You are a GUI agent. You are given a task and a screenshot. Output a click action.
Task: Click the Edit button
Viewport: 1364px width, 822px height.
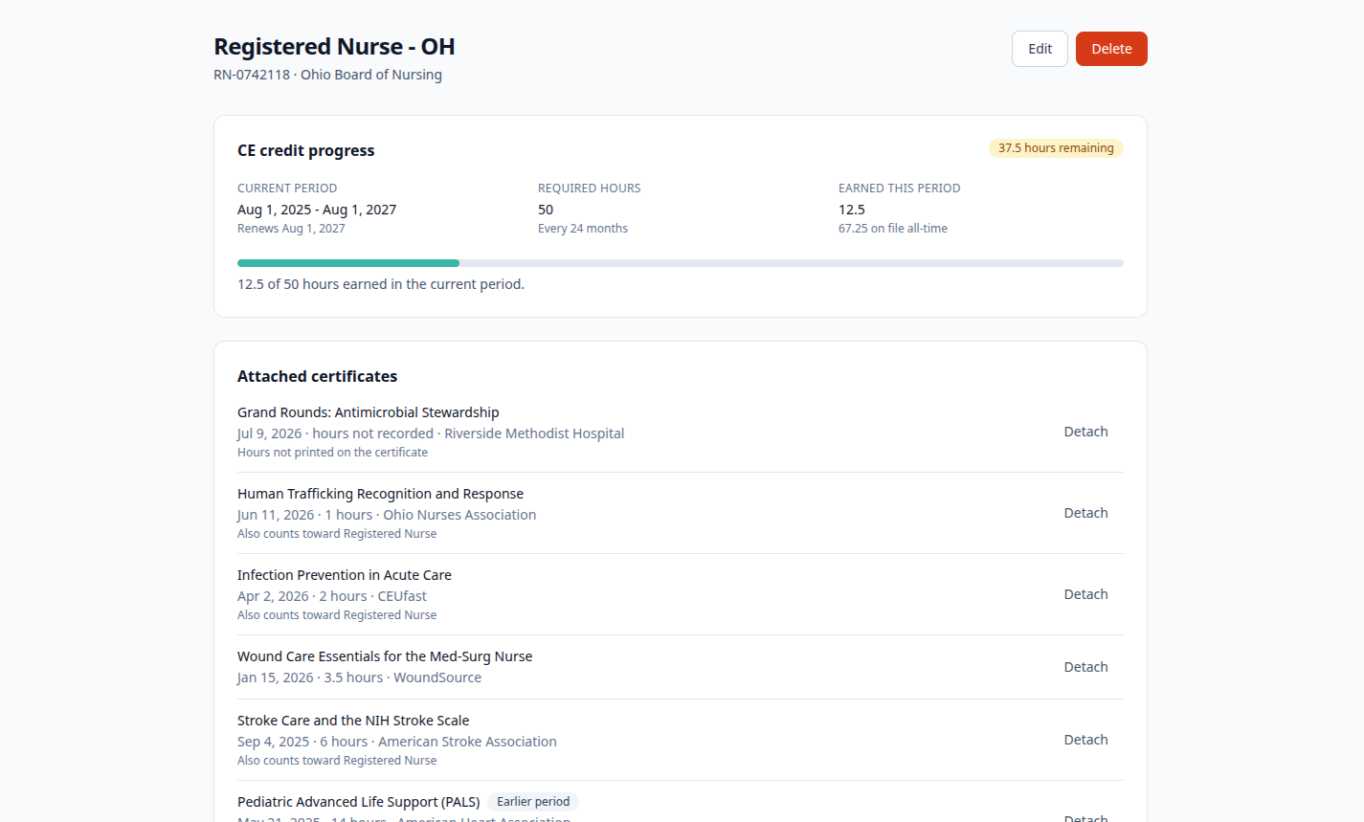point(1040,49)
